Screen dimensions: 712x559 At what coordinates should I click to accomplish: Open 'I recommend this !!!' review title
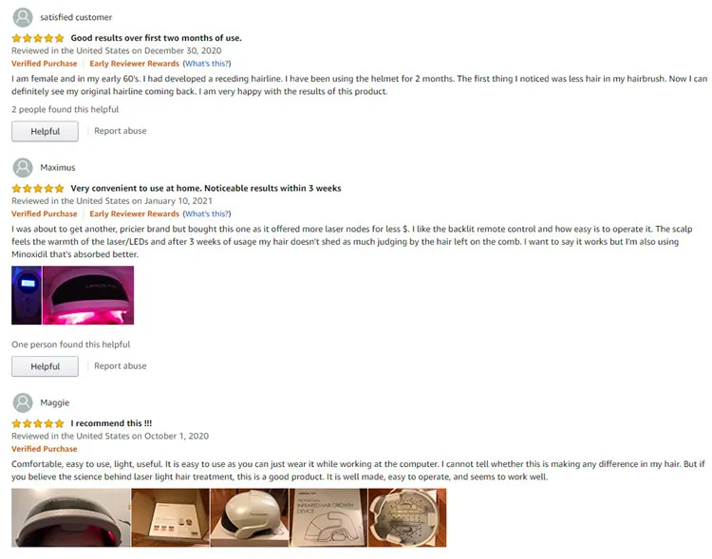111,423
